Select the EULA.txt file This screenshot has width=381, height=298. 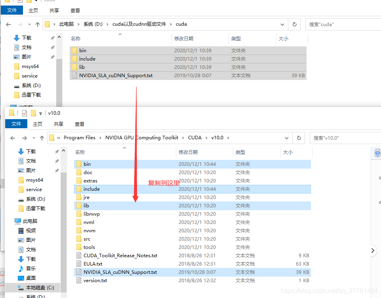tap(192, 264)
